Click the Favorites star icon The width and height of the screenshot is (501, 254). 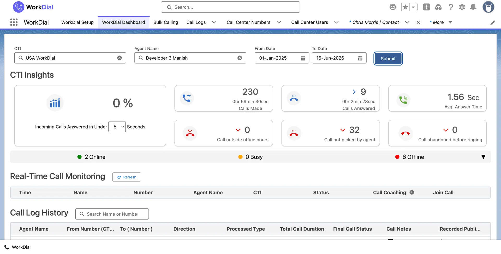405,7
